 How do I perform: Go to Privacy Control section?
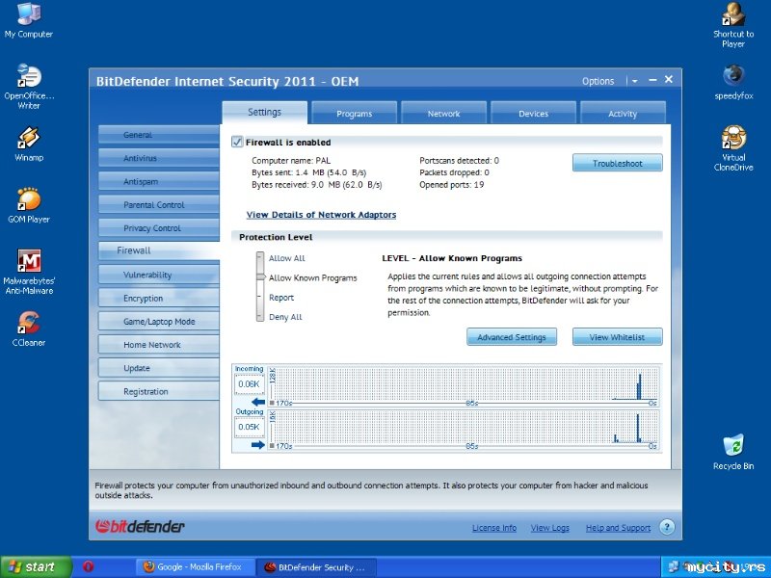pos(158,227)
